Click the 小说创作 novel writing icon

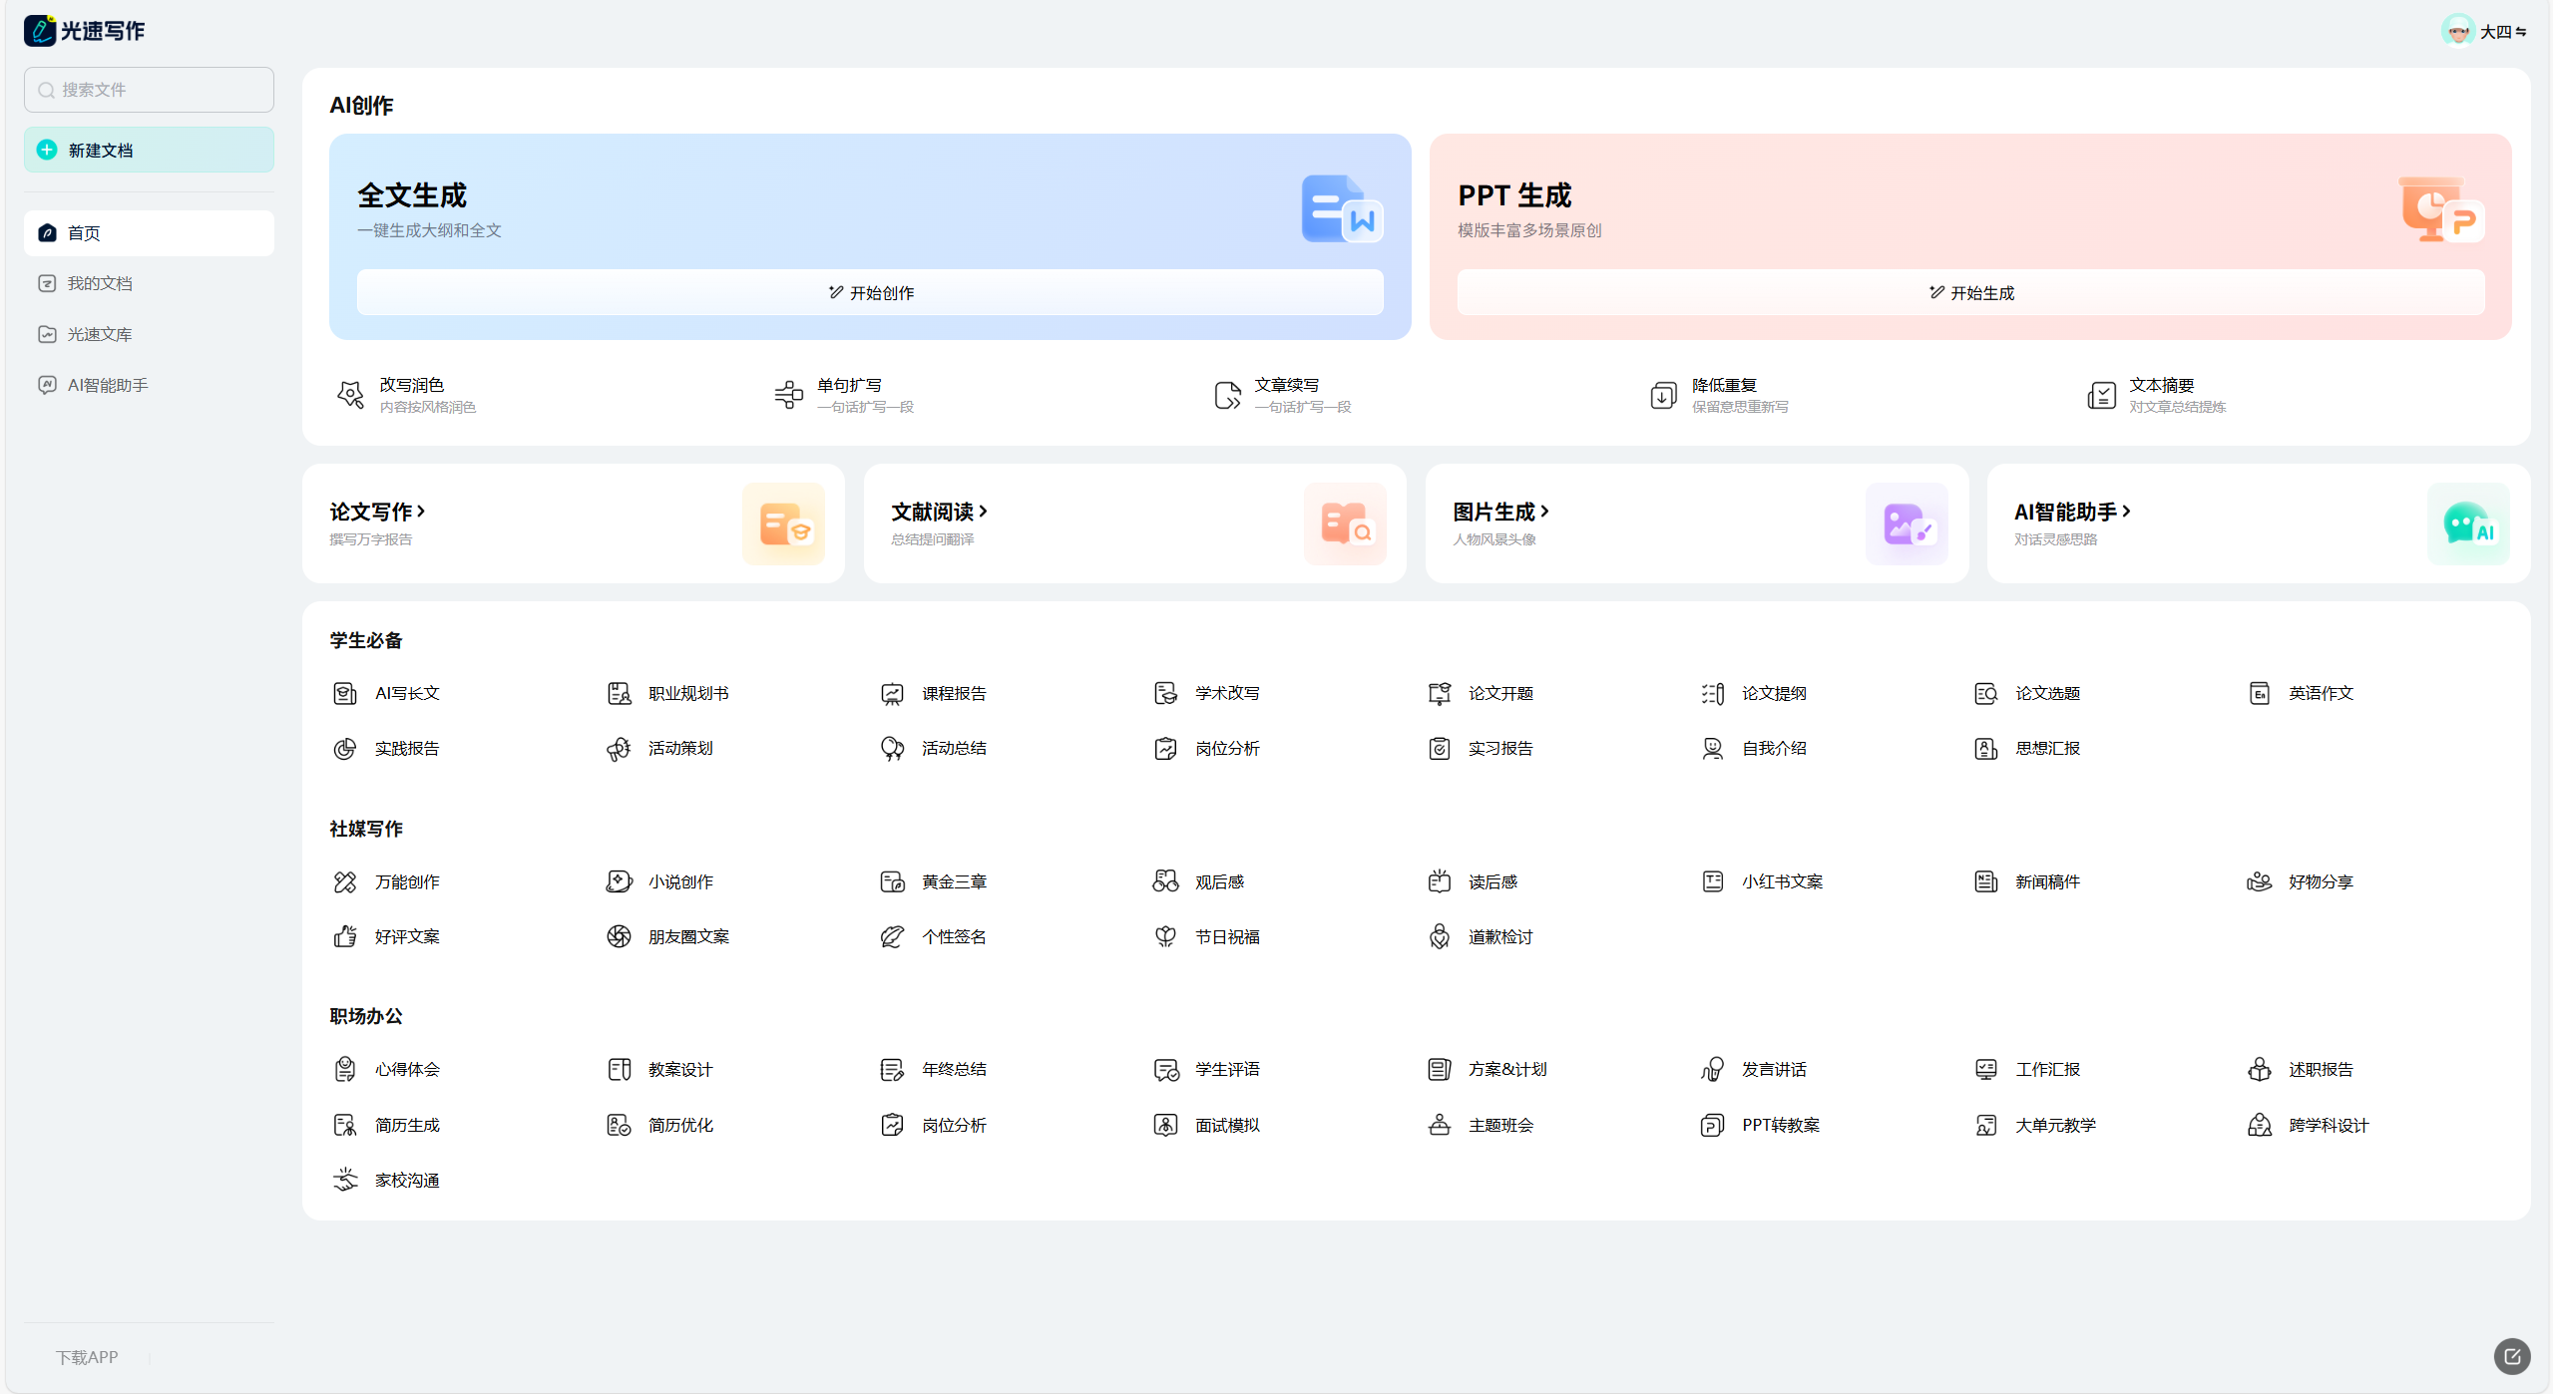tap(619, 881)
